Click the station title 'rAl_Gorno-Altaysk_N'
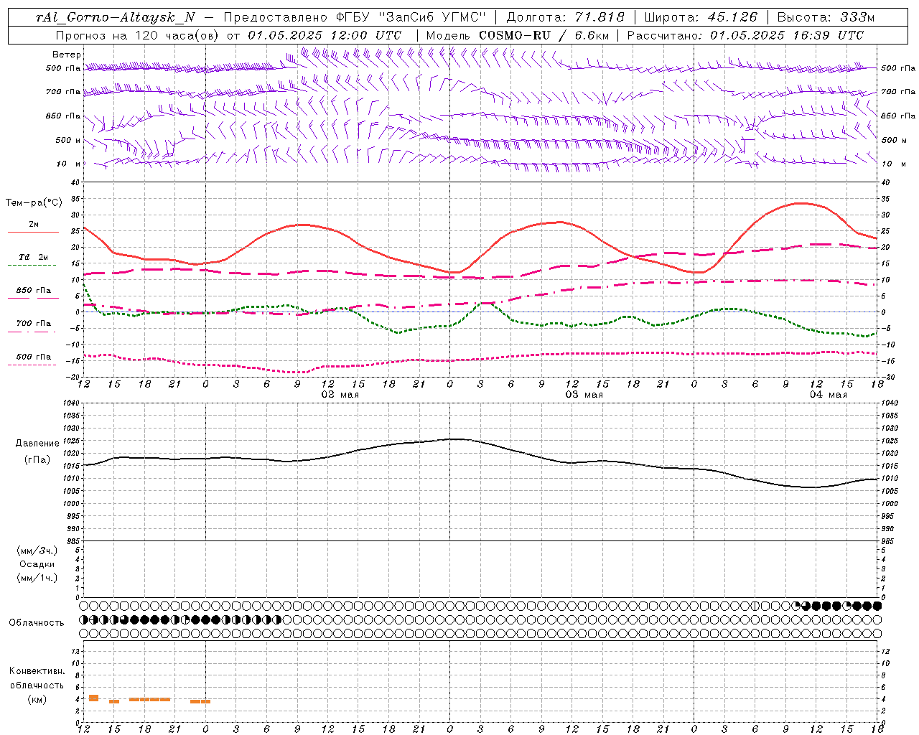919x735 pixels. click(x=116, y=17)
